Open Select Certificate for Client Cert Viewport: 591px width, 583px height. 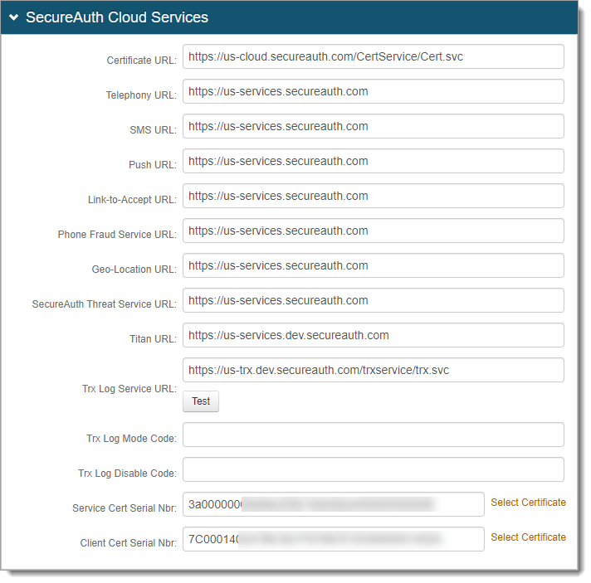(528, 537)
